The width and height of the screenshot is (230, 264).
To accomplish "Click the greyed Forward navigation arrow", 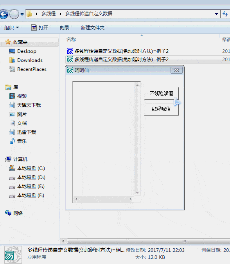I will pyautogui.click(x=14, y=14).
